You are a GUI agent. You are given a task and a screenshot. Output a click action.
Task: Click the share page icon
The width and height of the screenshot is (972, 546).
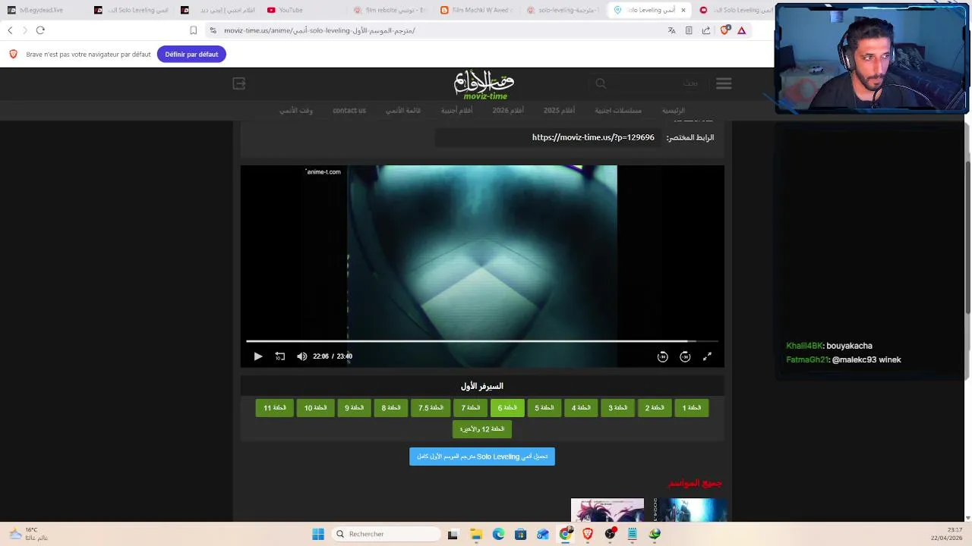pyautogui.click(x=706, y=30)
